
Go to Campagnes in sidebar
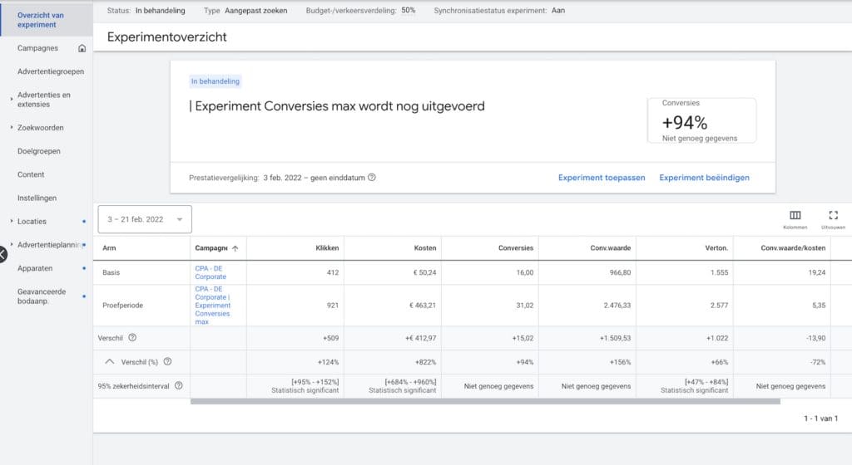(37, 48)
